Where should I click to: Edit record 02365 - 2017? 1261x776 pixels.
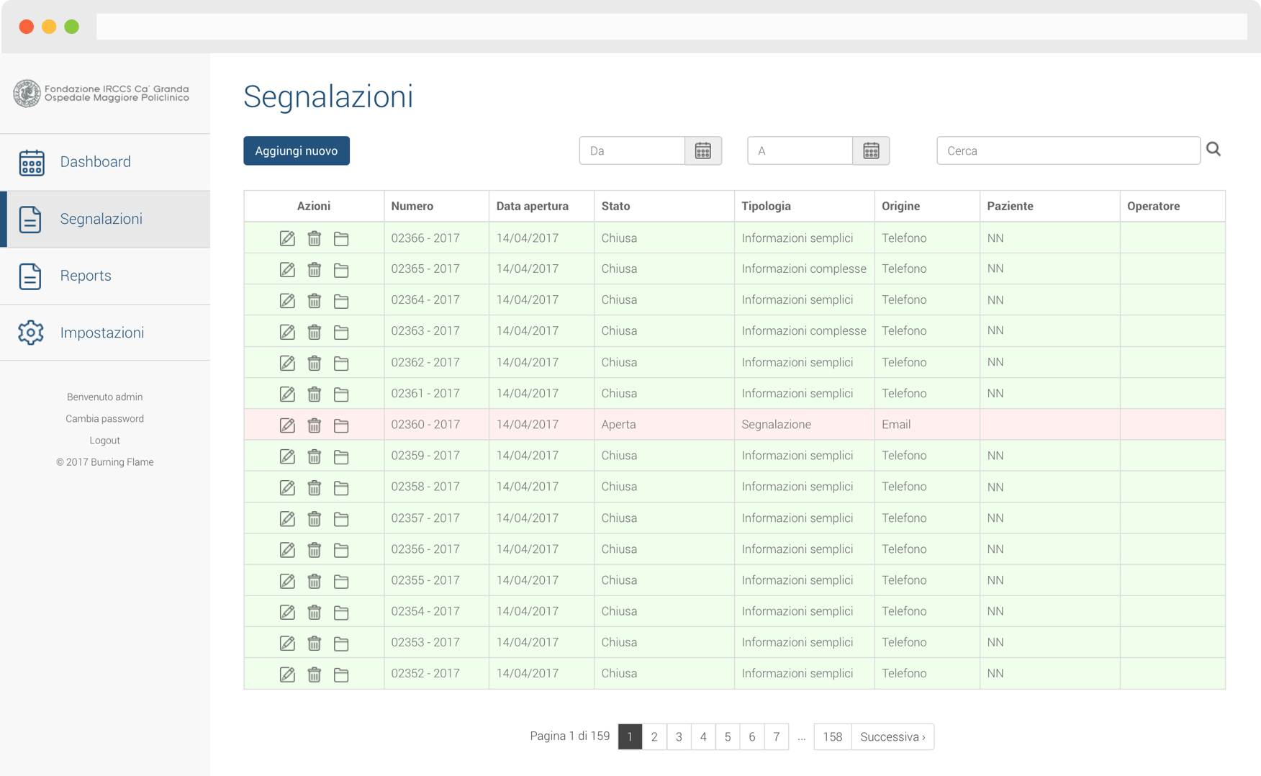coord(287,269)
